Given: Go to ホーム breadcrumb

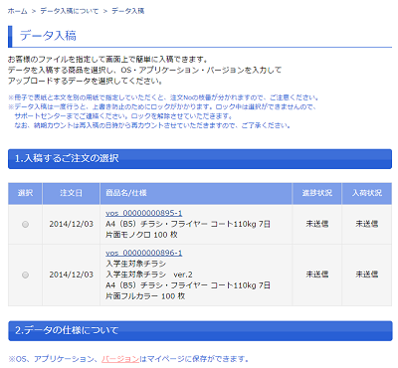Looking at the screenshot, I should (18, 11).
